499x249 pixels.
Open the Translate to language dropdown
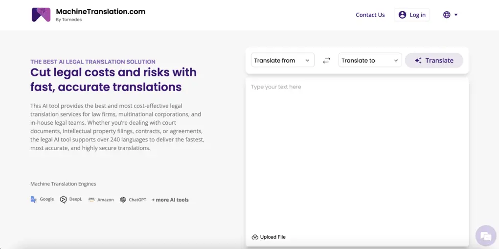370,61
